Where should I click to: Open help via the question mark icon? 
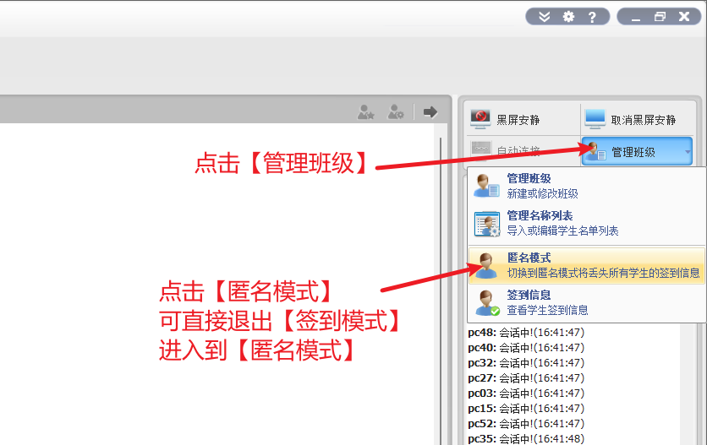pyautogui.click(x=592, y=17)
